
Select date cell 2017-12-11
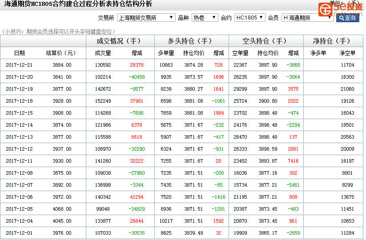click(19, 161)
